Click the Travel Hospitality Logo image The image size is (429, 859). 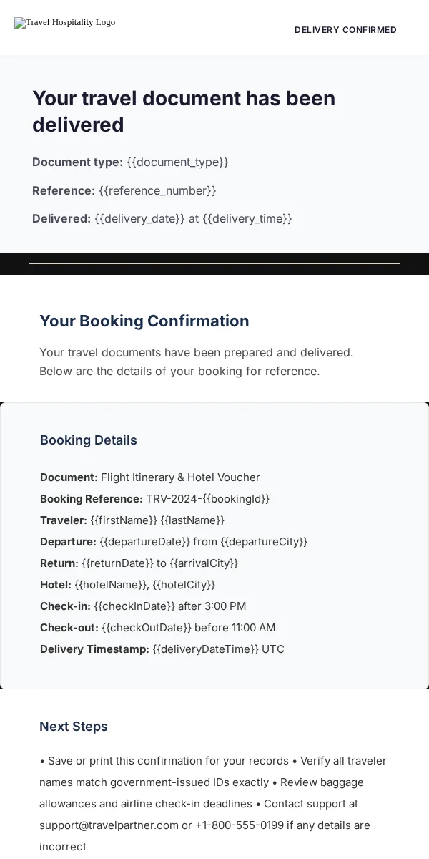tap(65, 23)
